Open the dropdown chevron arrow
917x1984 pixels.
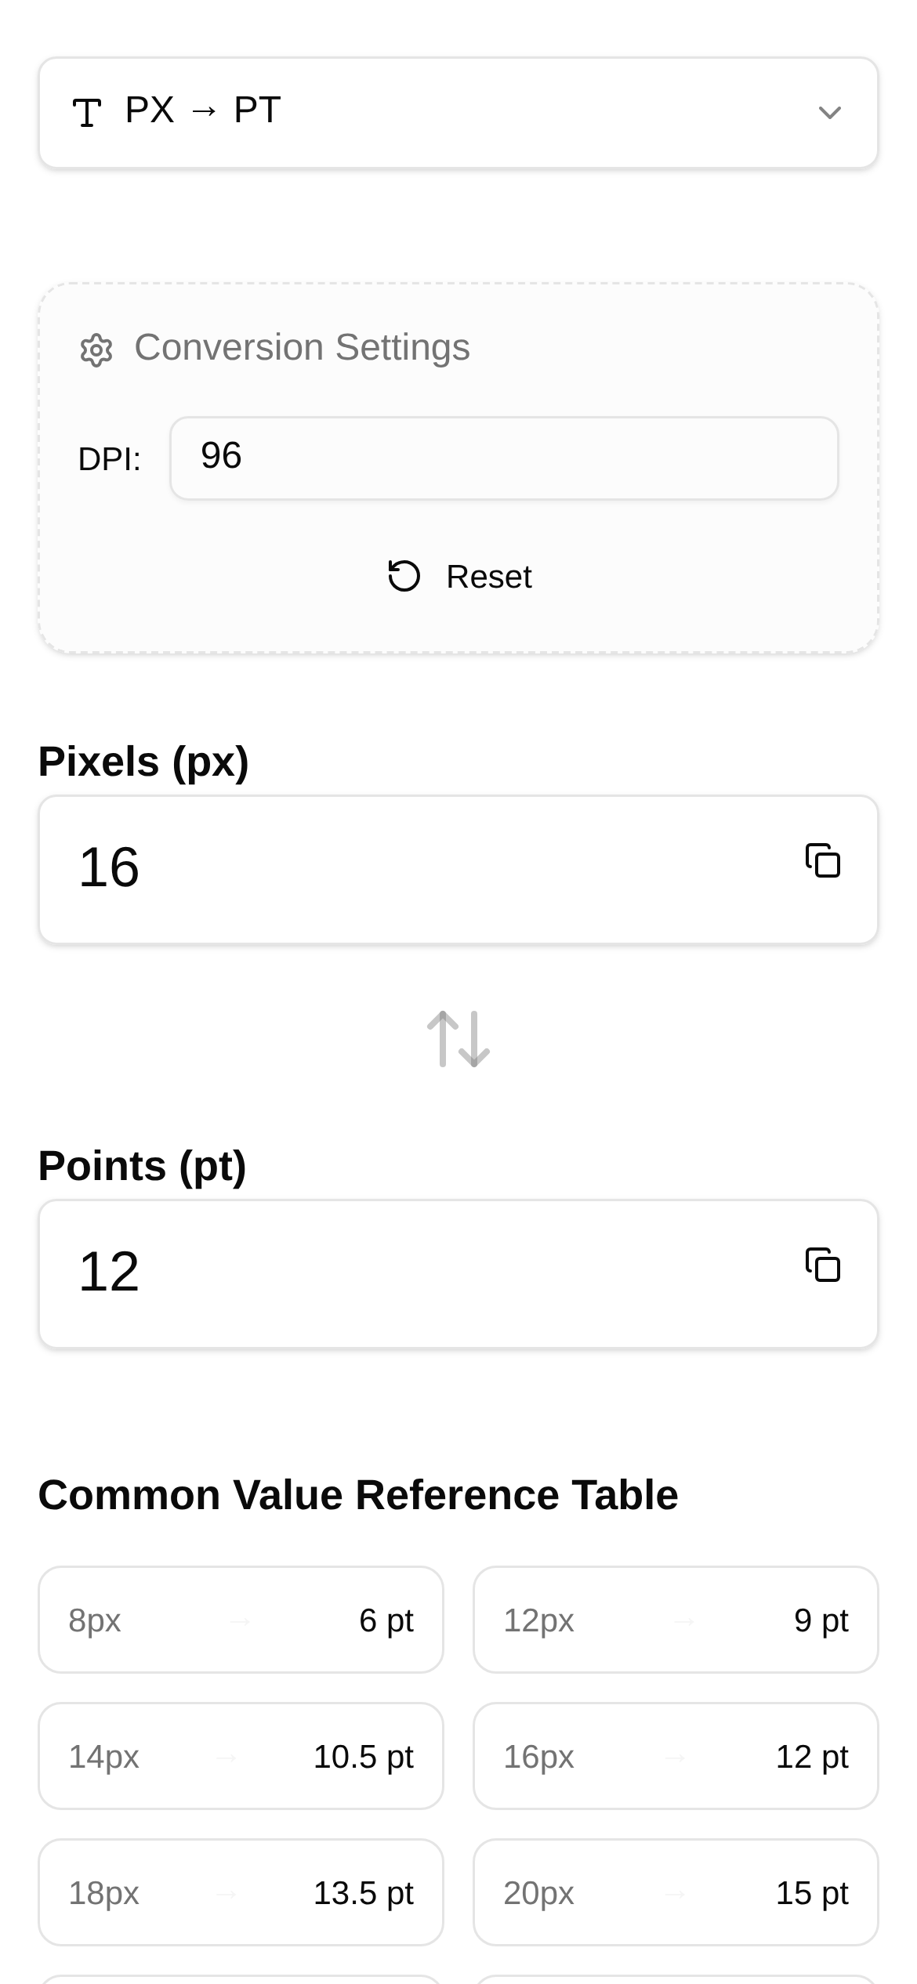point(830,113)
